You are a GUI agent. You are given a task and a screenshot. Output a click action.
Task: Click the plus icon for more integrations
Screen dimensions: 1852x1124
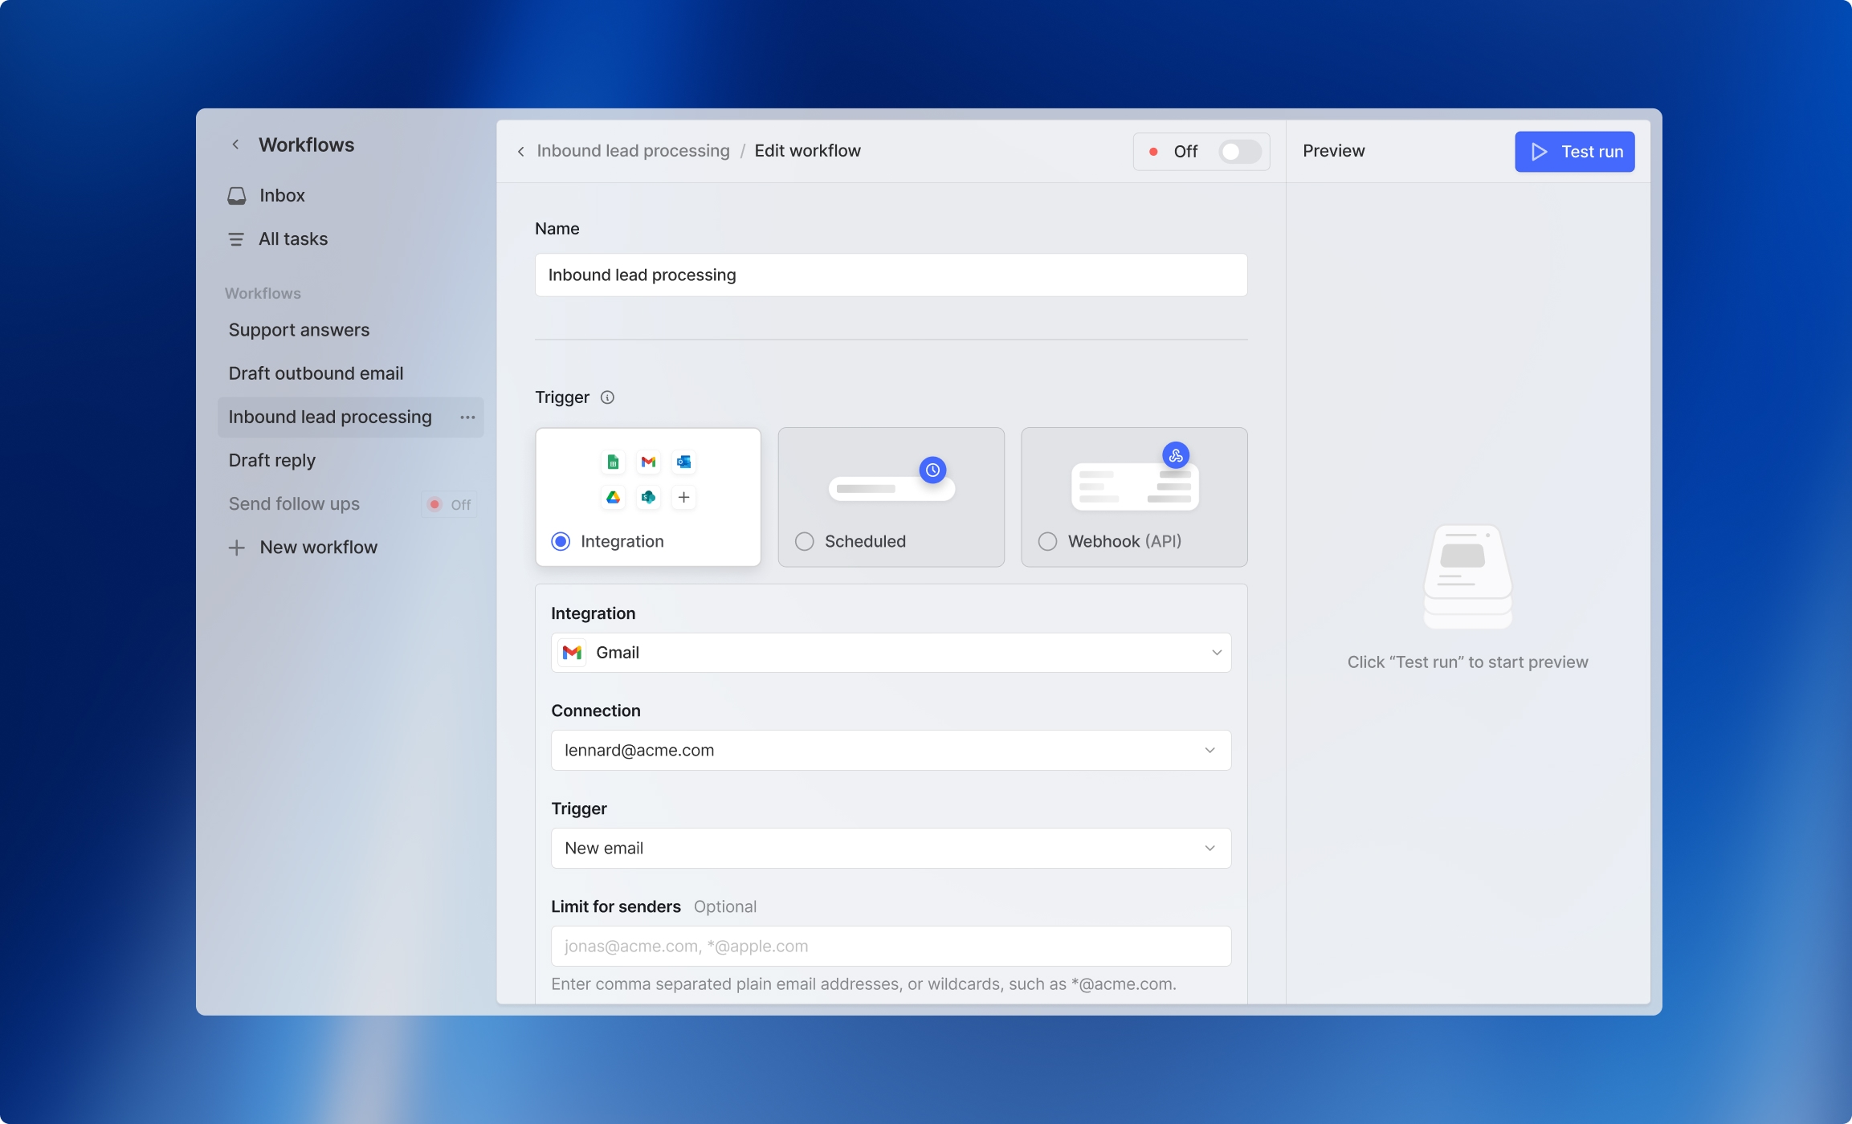coord(683,497)
